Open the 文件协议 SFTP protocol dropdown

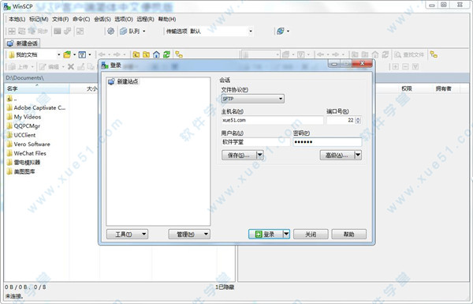tap(252, 99)
